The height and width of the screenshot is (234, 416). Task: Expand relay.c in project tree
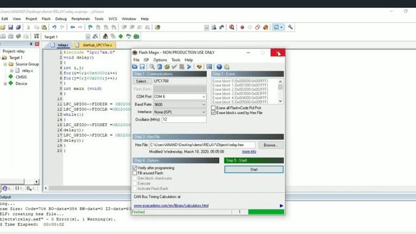coord(12,71)
